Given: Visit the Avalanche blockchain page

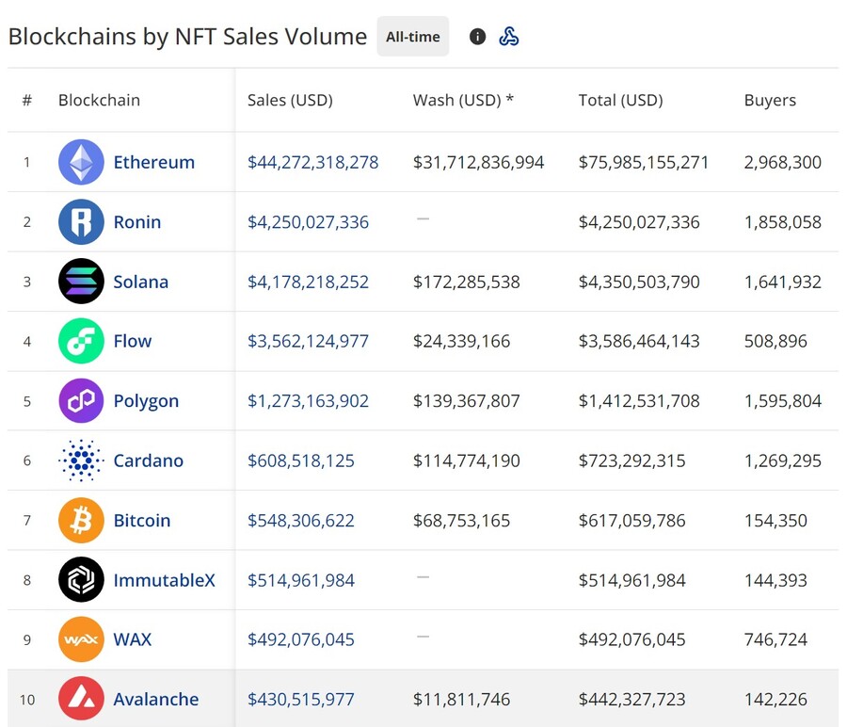Looking at the screenshot, I should pos(156,699).
